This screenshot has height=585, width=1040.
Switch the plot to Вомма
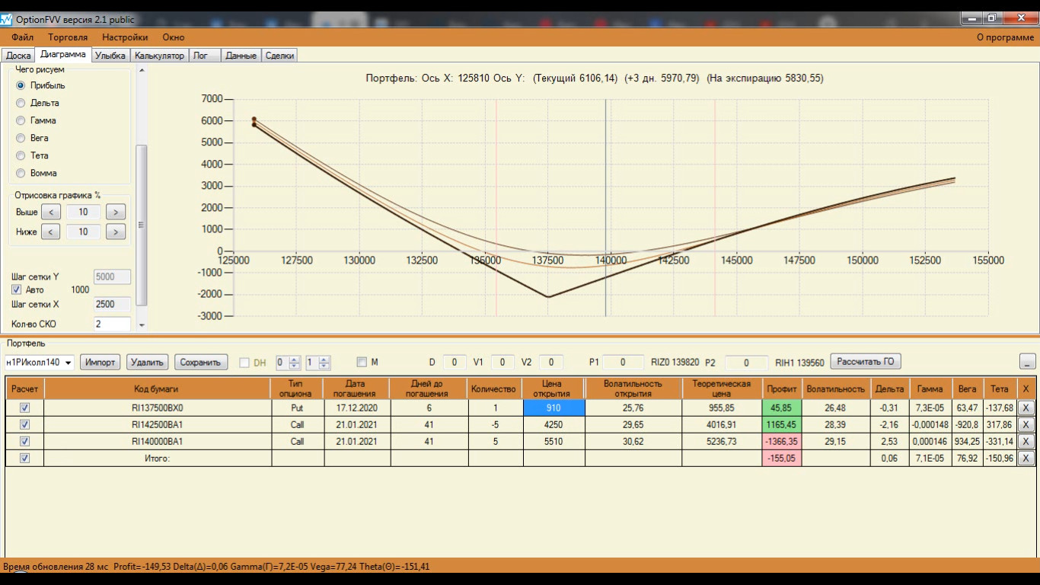pyautogui.click(x=21, y=173)
